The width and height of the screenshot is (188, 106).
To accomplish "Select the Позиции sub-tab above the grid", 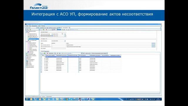I will [43, 52].
